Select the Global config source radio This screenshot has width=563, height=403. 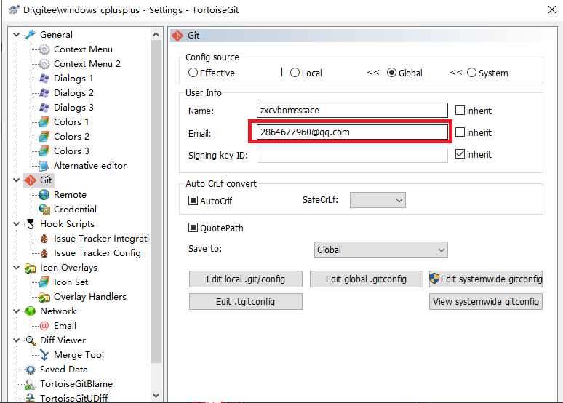pos(392,73)
